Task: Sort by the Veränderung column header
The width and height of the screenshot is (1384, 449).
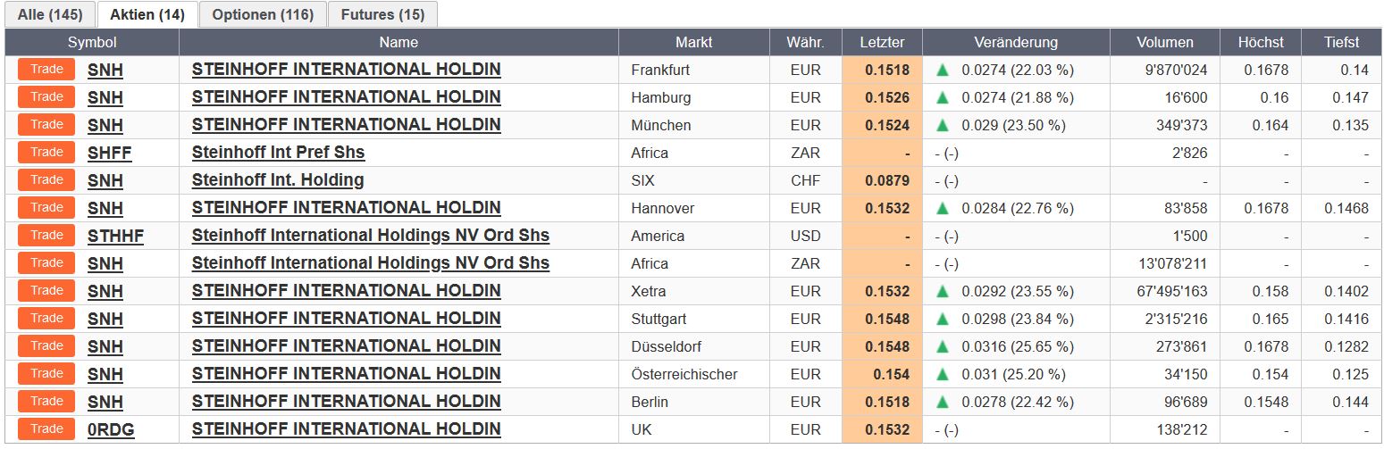Action: pos(1016,42)
